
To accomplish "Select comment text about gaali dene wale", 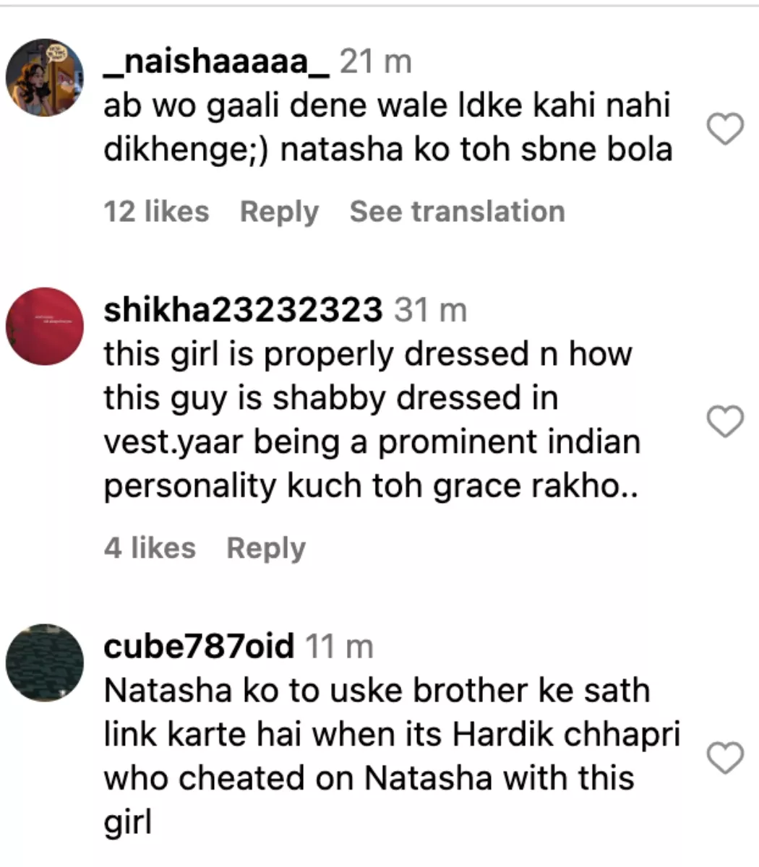I will [x=389, y=129].
